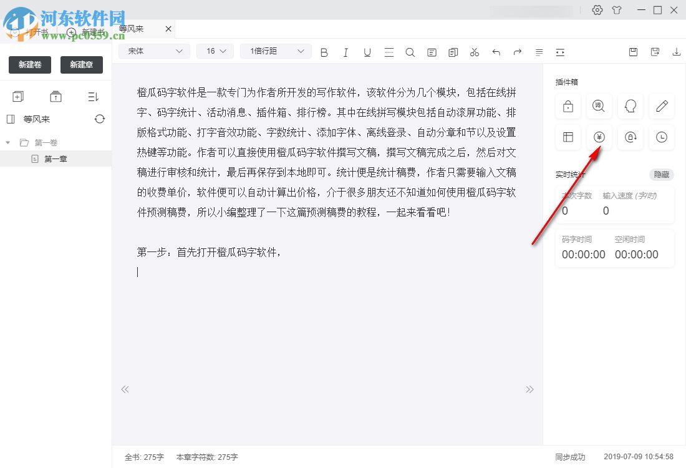Open the font size 16 dropdown
686x468 pixels.
215,51
